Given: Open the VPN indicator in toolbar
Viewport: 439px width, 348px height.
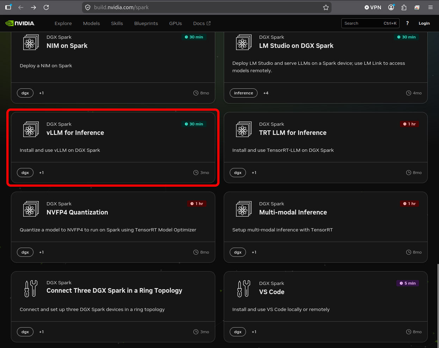Looking at the screenshot, I should click(373, 7).
